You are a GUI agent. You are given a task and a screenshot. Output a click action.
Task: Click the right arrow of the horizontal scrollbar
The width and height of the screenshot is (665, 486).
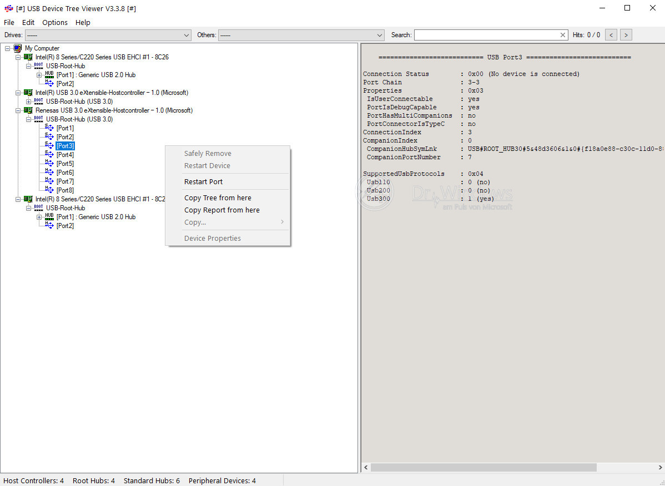point(661,467)
